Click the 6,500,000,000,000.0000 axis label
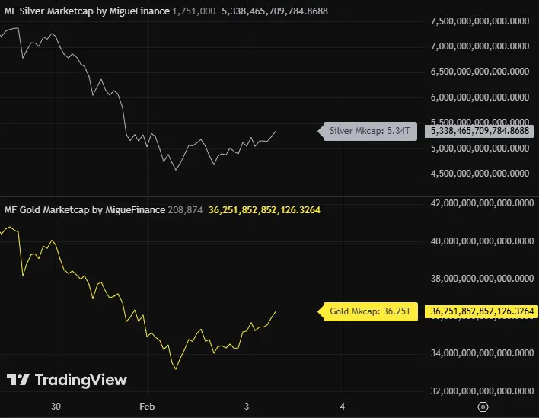This screenshot has width=539, height=418. pos(480,72)
